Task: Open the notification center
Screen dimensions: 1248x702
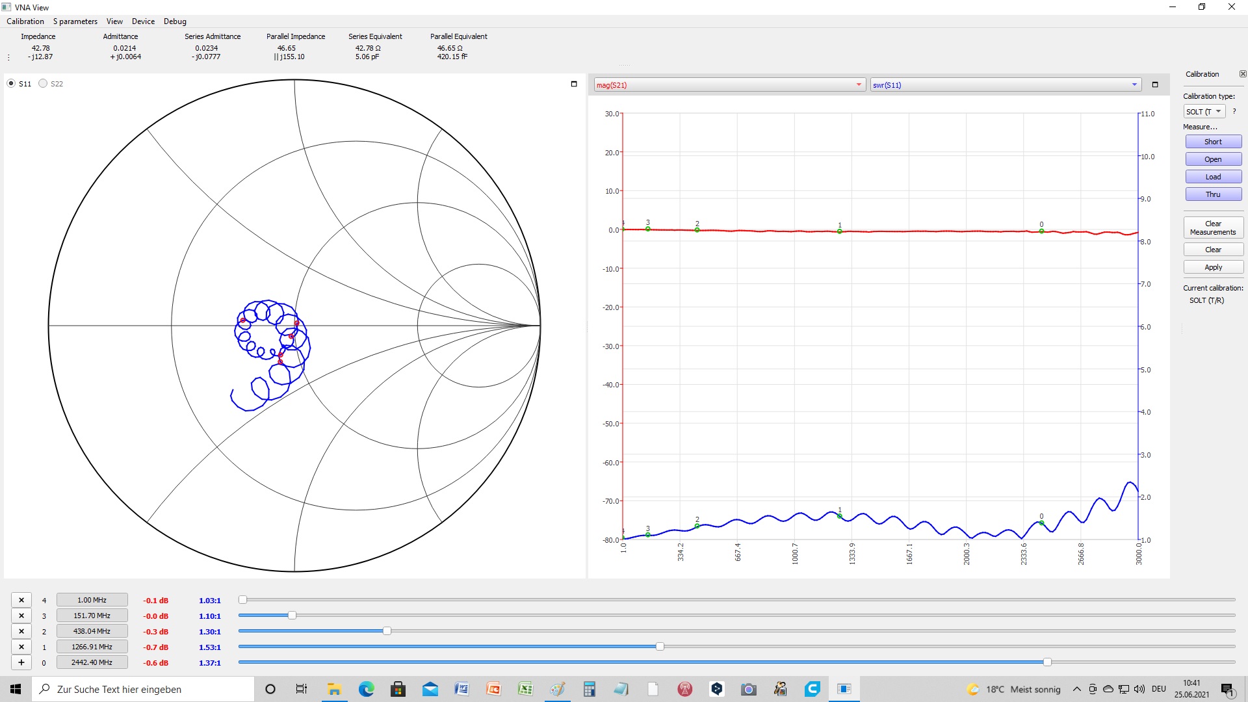Action: point(1227,689)
